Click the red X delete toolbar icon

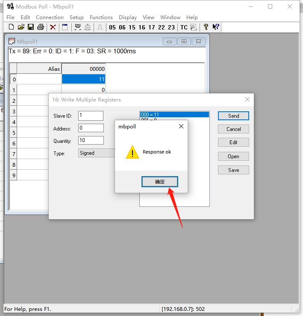click(x=53, y=27)
